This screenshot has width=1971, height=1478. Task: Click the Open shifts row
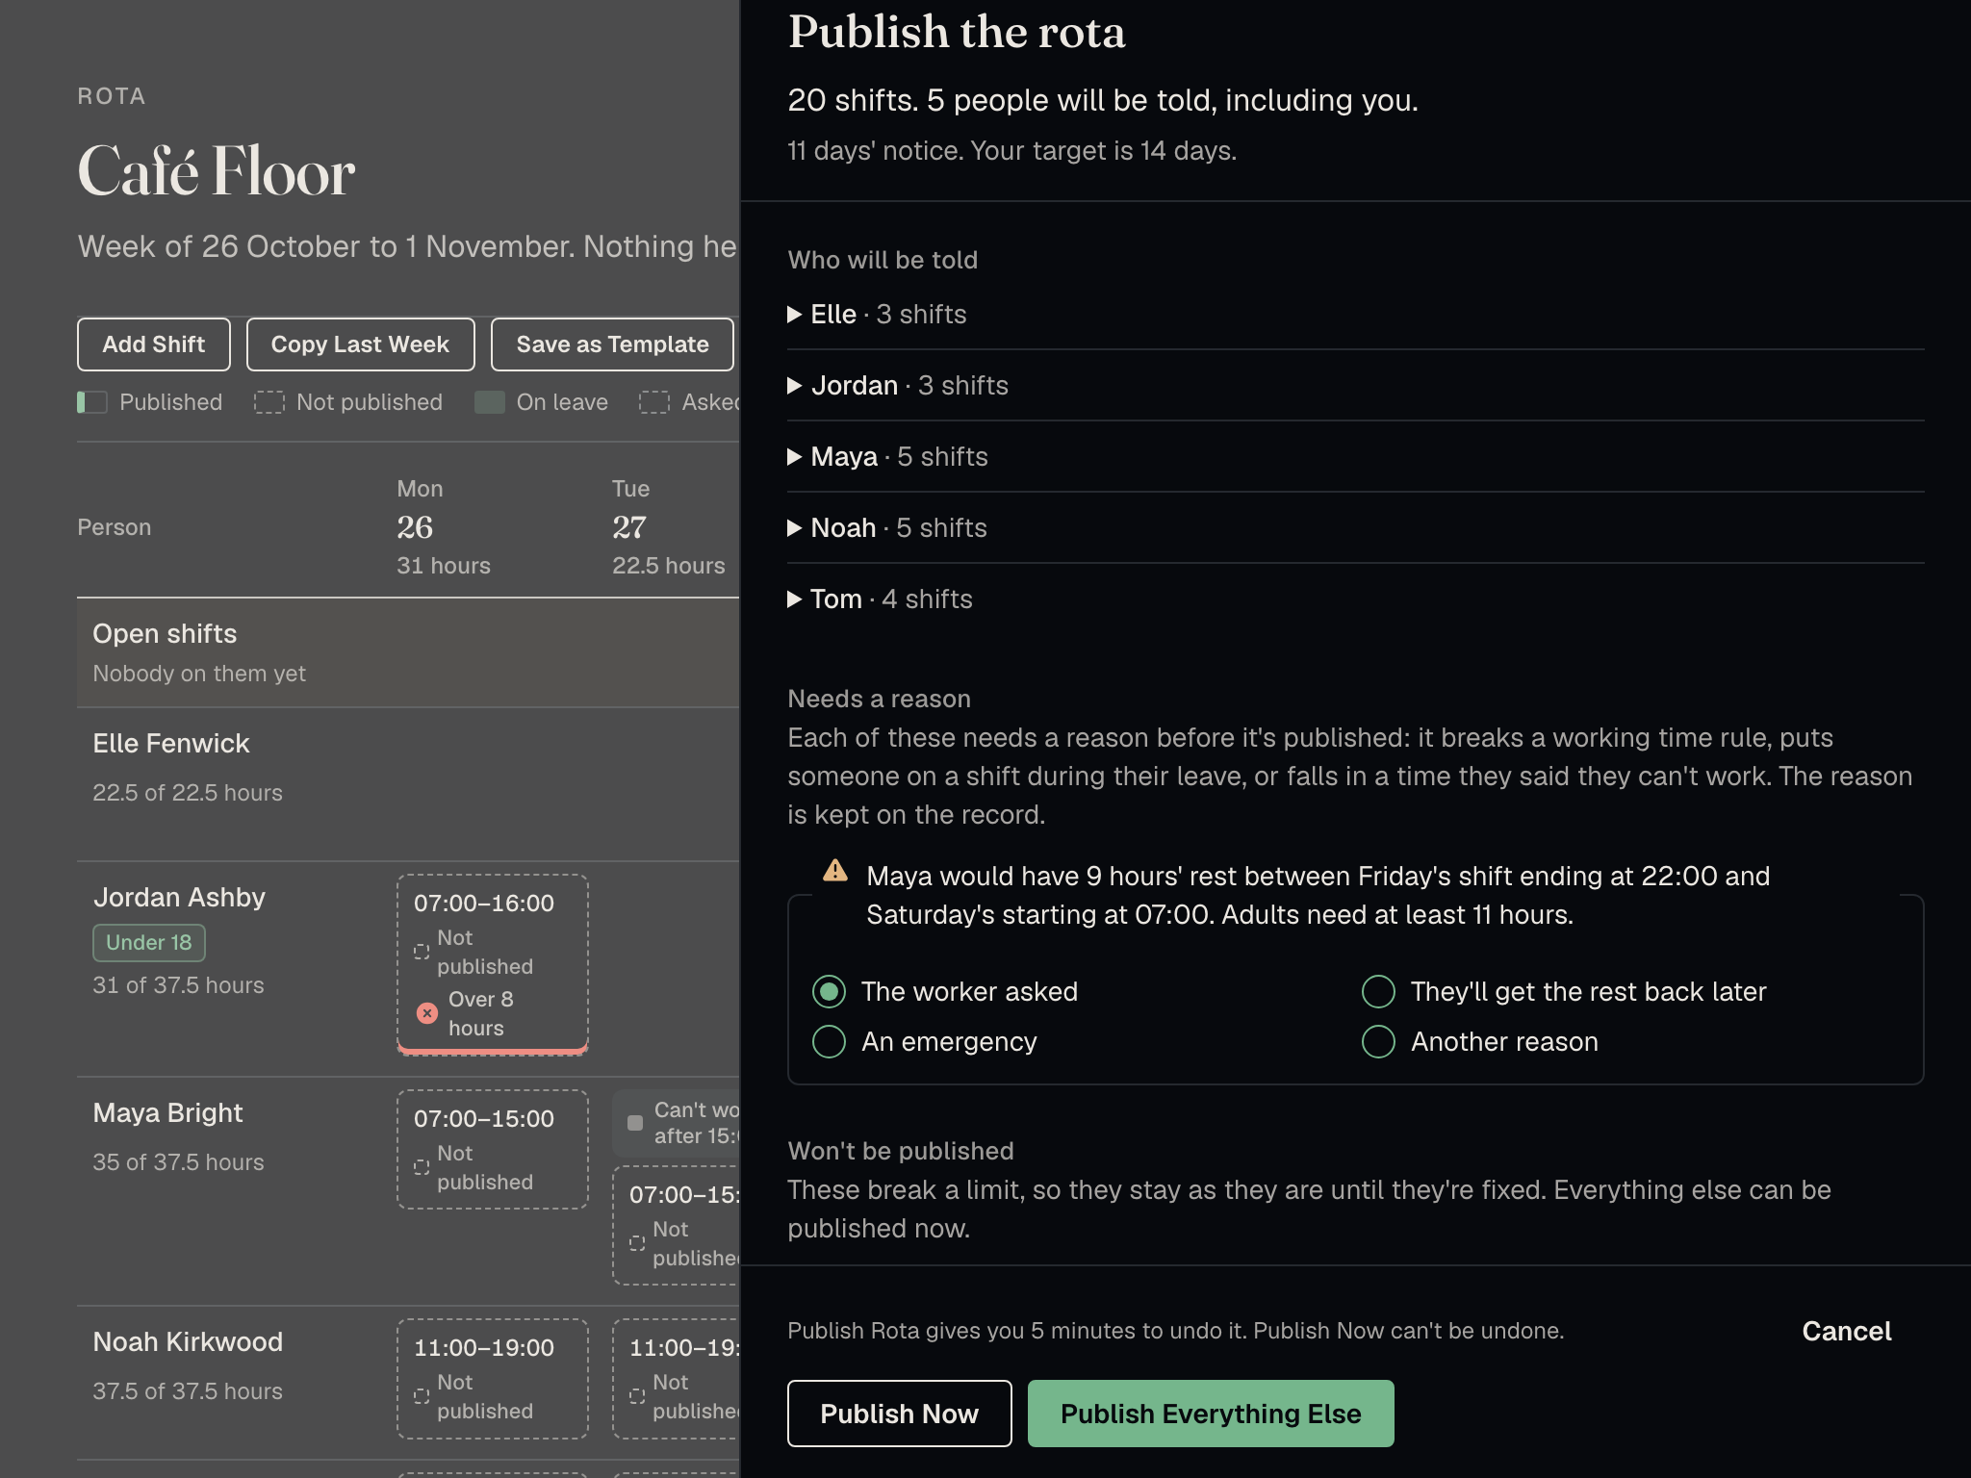pos(408,653)
